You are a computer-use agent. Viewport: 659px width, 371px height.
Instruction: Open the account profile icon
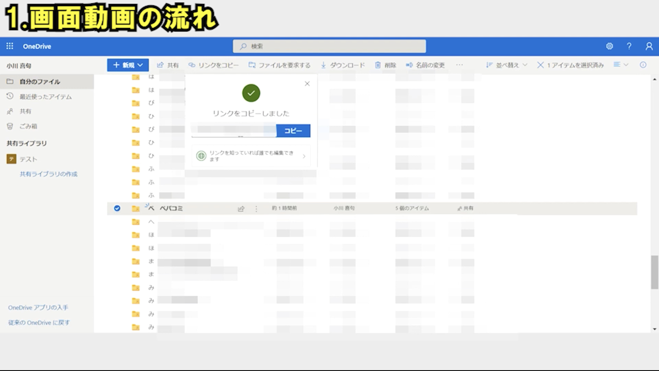649,46
